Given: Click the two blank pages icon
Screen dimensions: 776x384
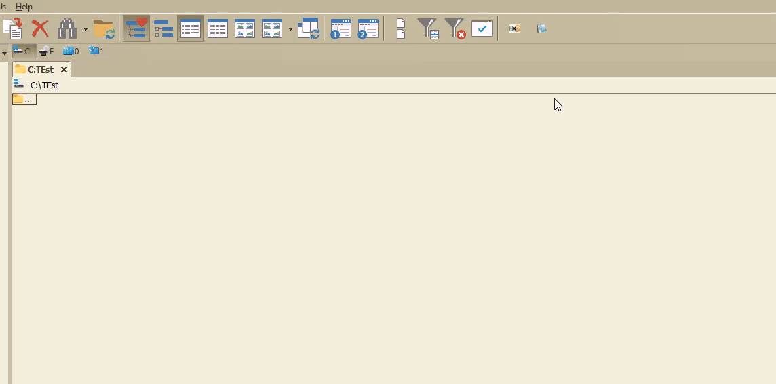Looking at the screenshot, I should coord(401,28).
